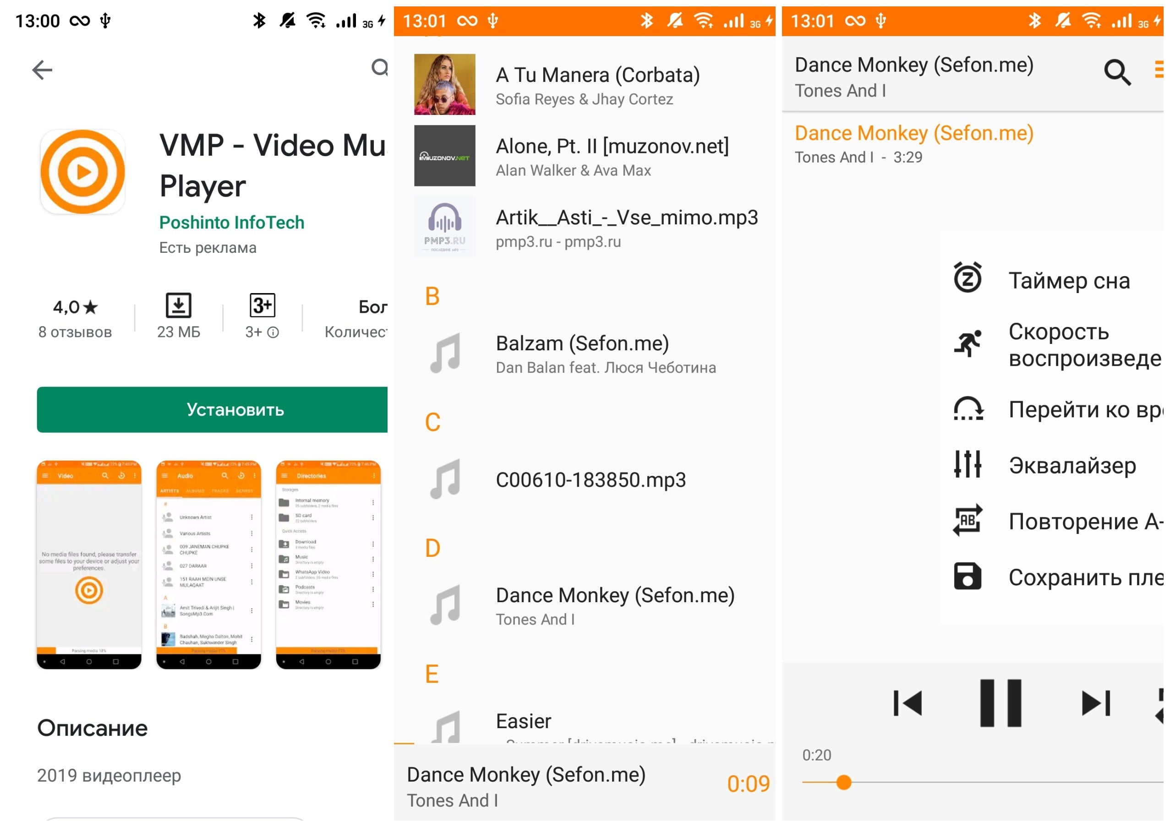
Task: Tap the Установить install button
Action: (212, 410)
